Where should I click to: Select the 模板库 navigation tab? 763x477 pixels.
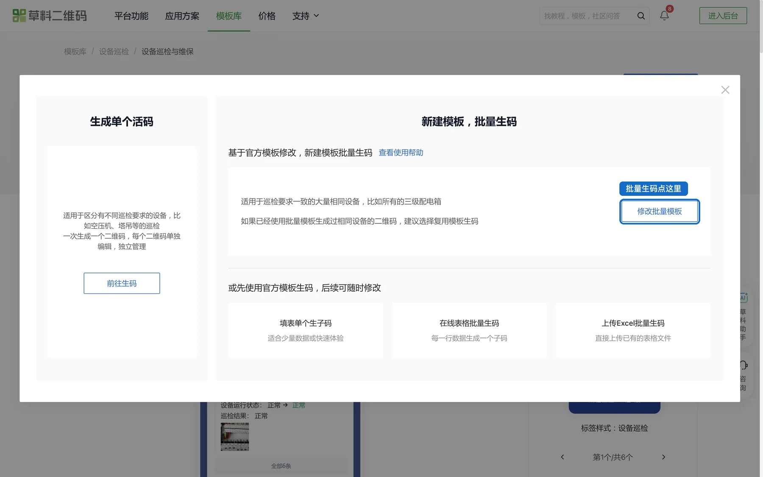229,16
